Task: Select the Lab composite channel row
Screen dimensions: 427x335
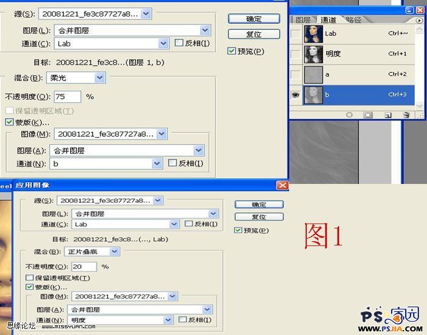Action: (x=359, y=33)
